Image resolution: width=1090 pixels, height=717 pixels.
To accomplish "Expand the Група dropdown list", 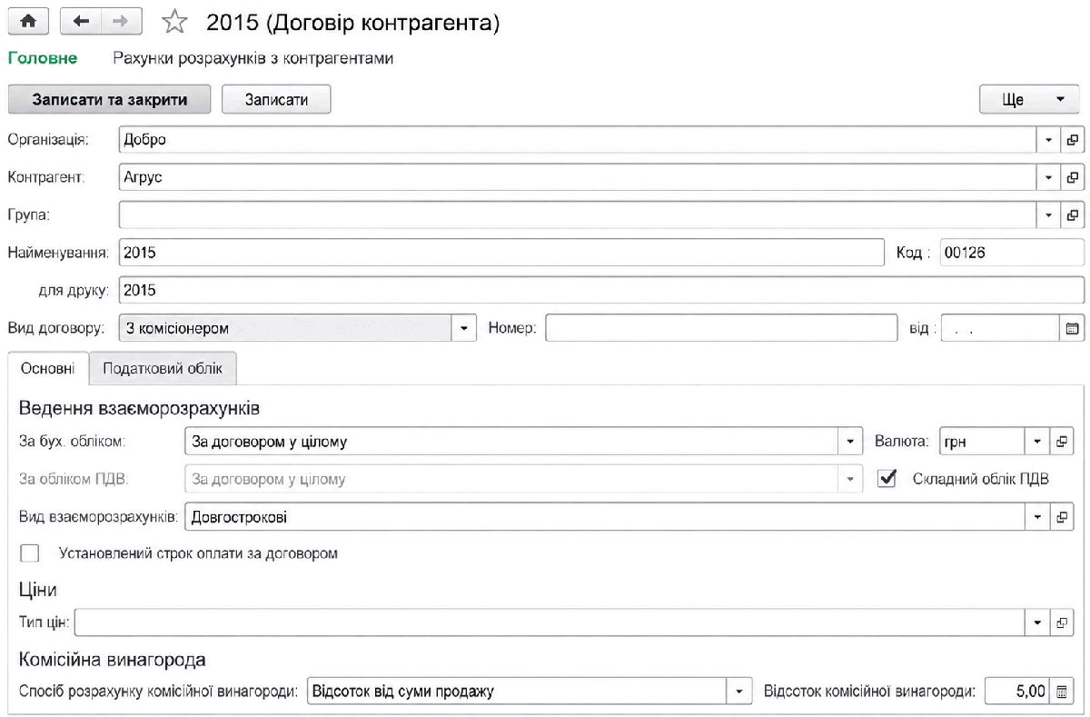I will click(x=1048, y=215).
